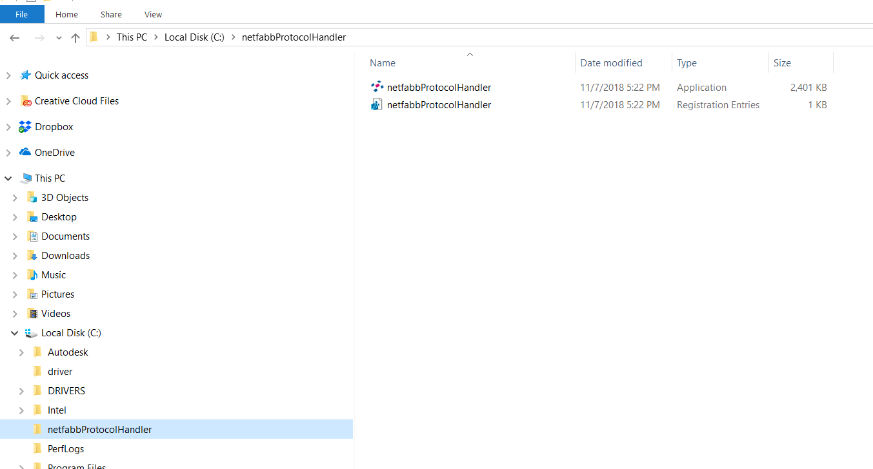This screenshot has height=469, width=873.
Task: Click the Creative Cloud Files icon
Action: point(25,101)
